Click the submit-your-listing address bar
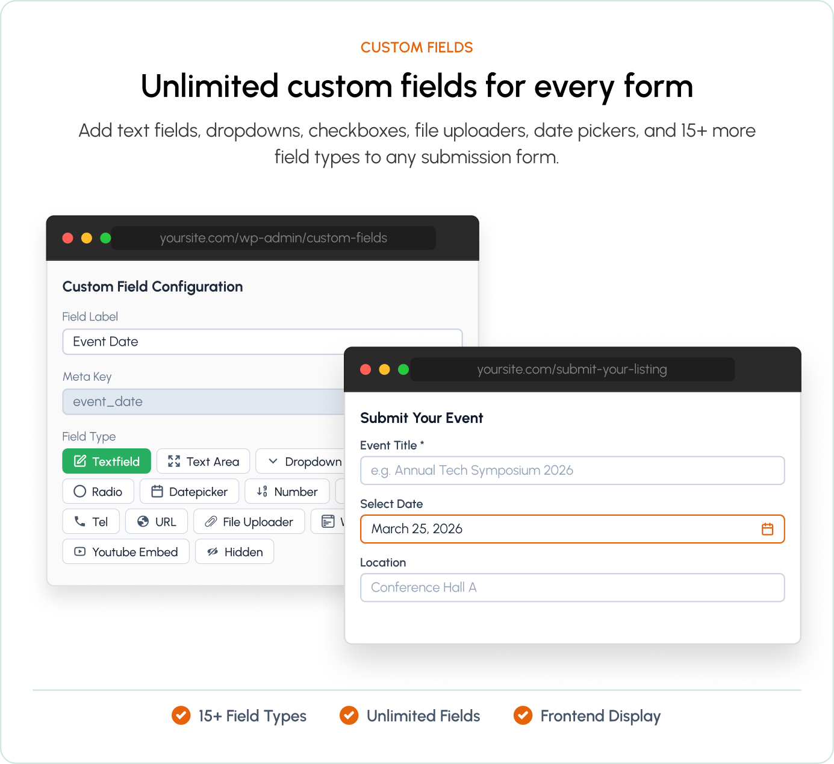 pos(572,369)
